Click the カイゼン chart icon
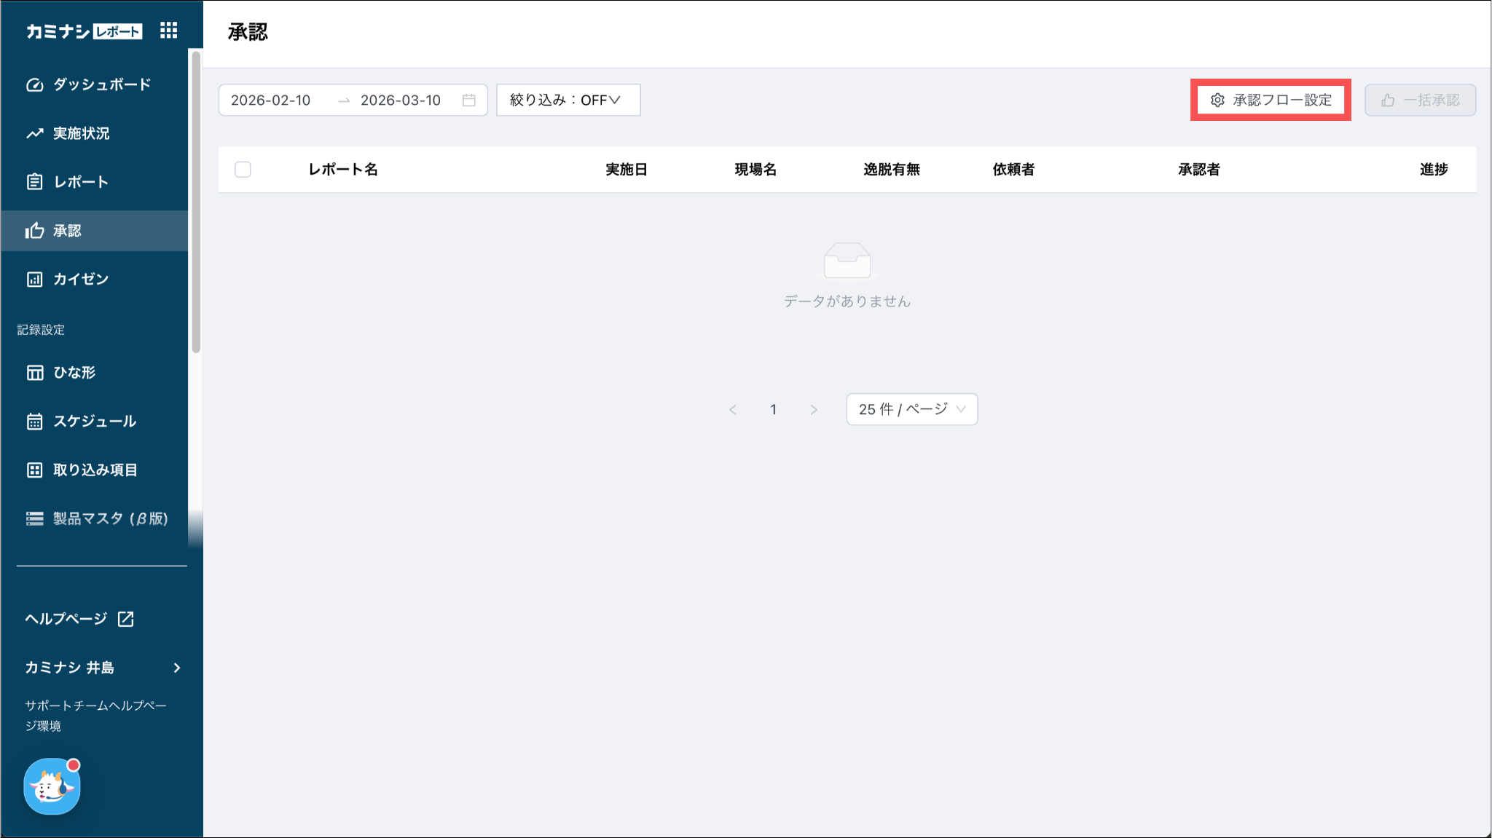Image resolution: width=1492 pixels, height=838 pixels. [35, 280]
